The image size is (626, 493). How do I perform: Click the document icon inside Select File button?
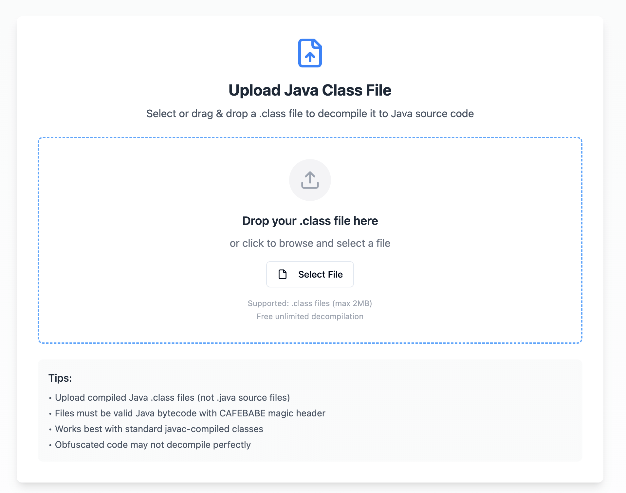(x=282, y=274)
